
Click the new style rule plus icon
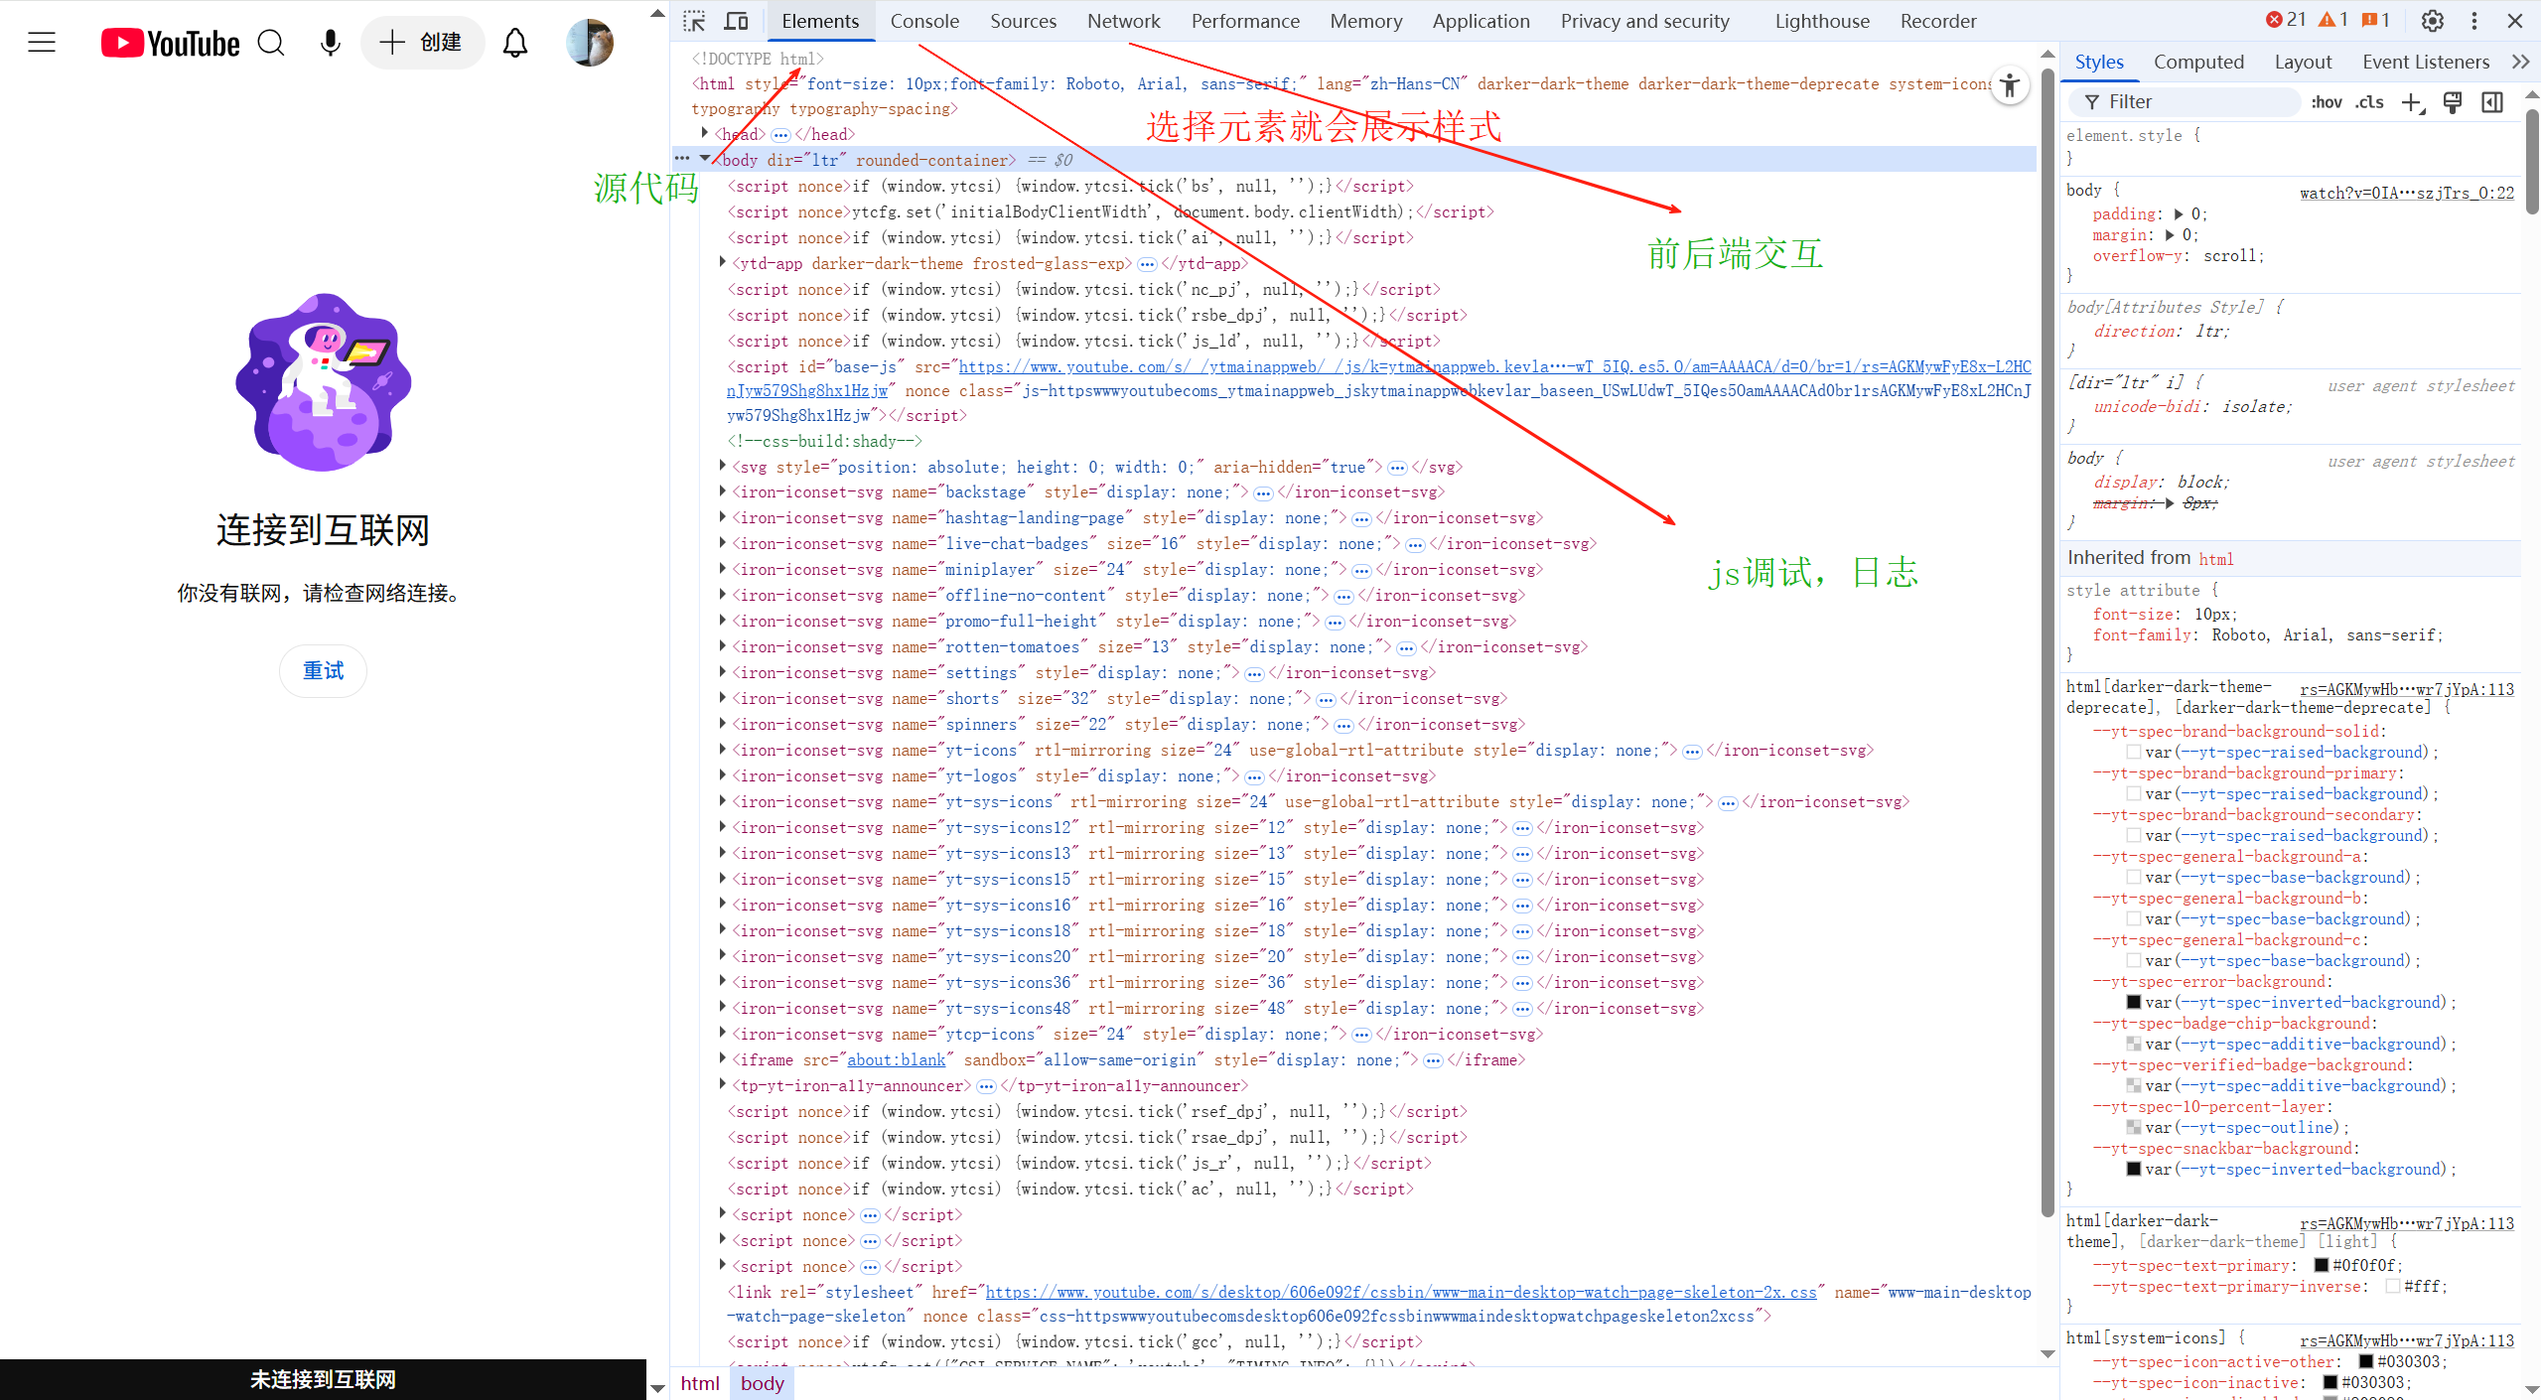point(2411,102)
